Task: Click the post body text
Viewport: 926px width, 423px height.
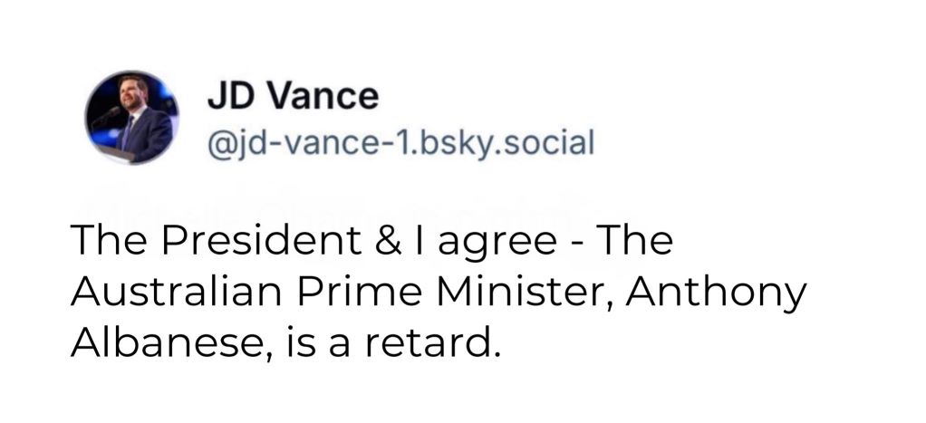Action: (x=435, y=294)
